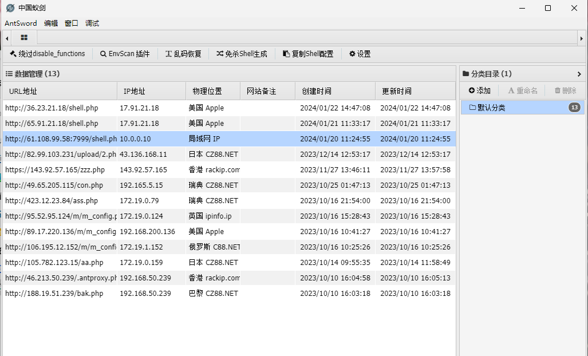This screenshot has width=588, height=356.
Task: Select row http://423.12.23.84/ass.php
Action: pyautogui.click(x=229, y=200)
